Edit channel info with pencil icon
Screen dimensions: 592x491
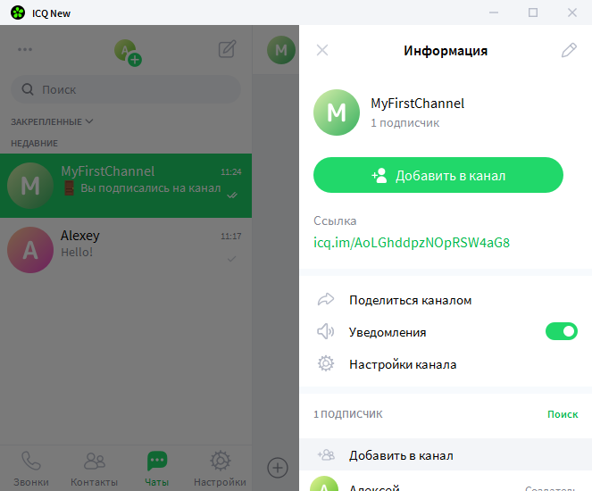click(569, 50)
